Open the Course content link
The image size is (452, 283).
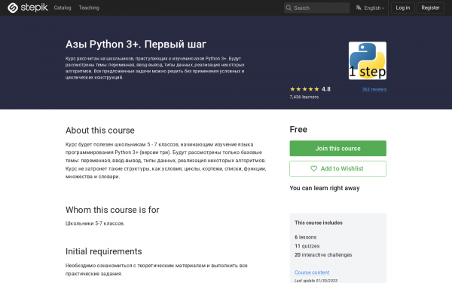312,272
